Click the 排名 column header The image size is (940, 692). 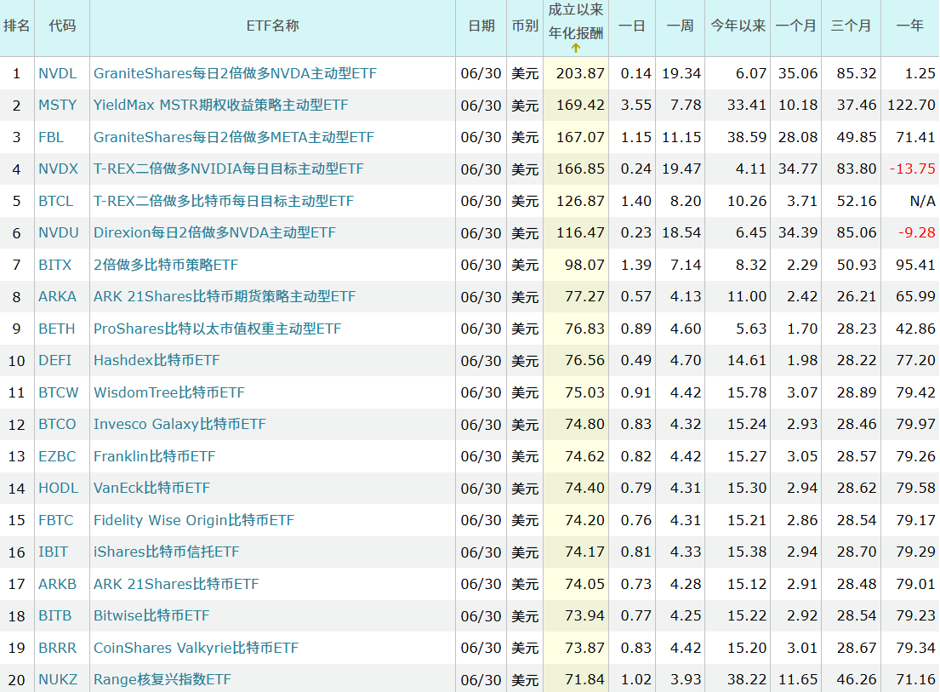coord(17,26)
